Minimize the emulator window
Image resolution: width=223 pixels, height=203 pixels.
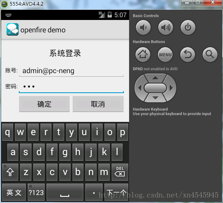pyautogui.click(x=187, y=2)
